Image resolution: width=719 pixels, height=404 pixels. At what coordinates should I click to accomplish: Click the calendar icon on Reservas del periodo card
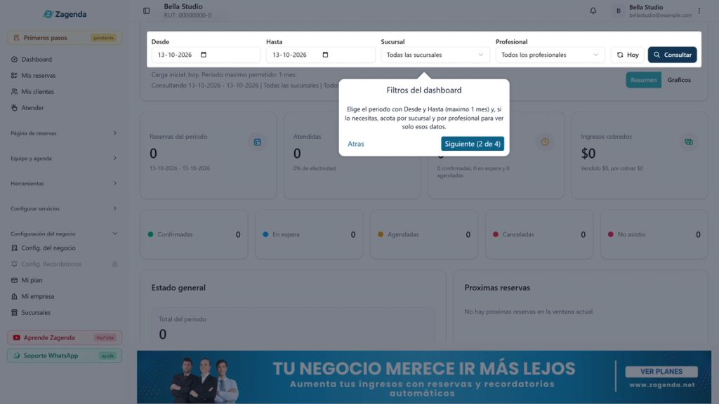point(257,142)
